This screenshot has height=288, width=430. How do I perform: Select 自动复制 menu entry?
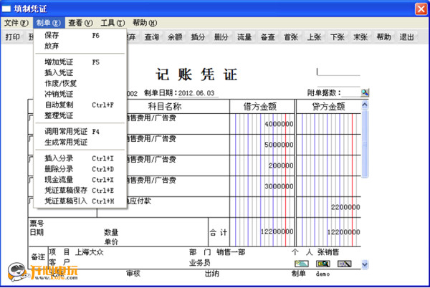[x=80, y=105]
